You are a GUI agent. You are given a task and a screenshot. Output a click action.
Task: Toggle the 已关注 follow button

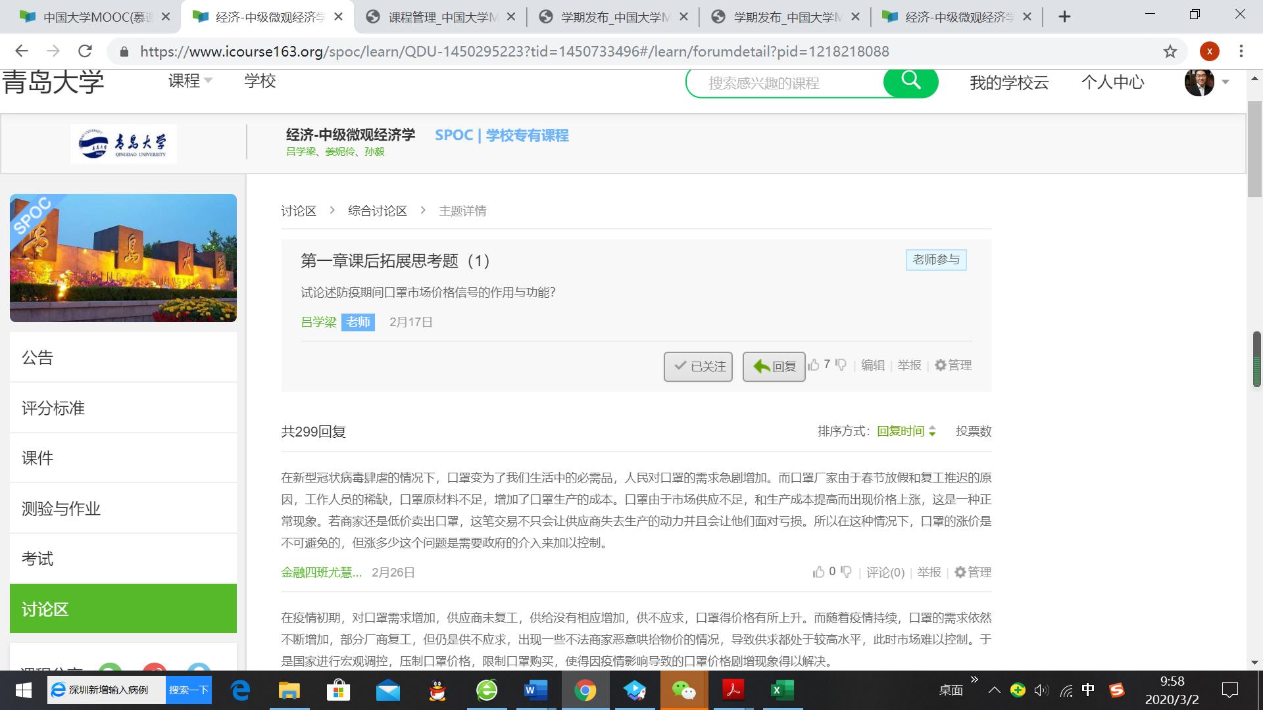click(698, 366)
